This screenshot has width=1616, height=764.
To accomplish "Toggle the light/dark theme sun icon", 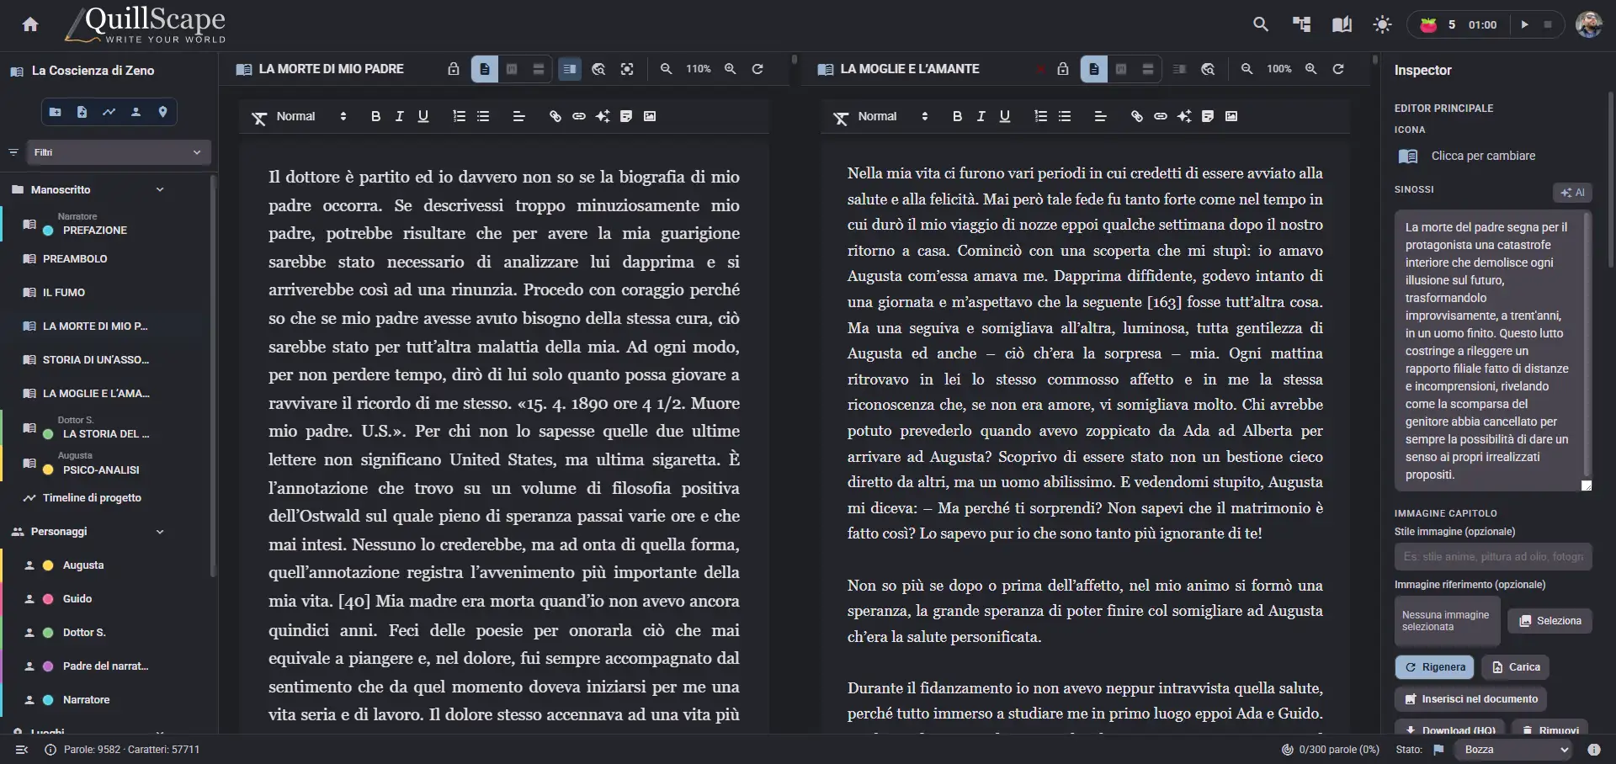I will coord(1382,24).
